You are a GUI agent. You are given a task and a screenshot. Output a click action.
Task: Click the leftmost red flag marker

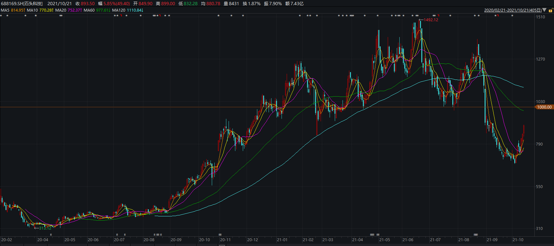(x=121, y=16)
